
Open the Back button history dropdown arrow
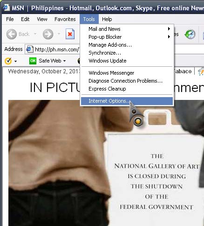[35, 34]
